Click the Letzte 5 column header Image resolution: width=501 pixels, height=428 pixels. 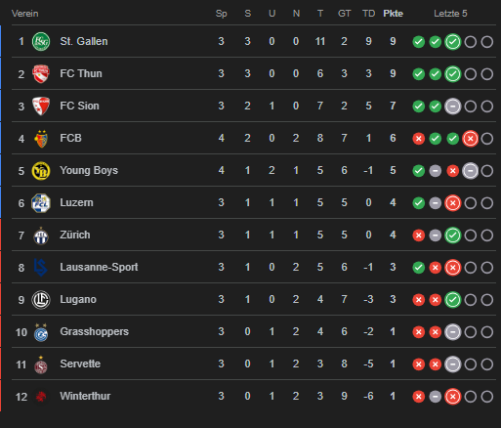(450, 14)
